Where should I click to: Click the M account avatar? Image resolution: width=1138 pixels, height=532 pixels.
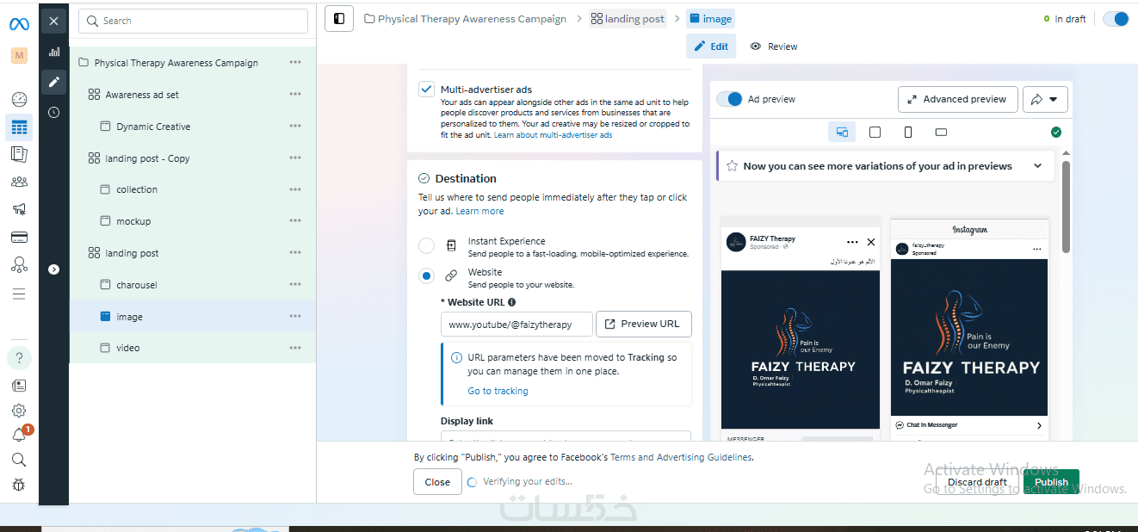point(19,55)
